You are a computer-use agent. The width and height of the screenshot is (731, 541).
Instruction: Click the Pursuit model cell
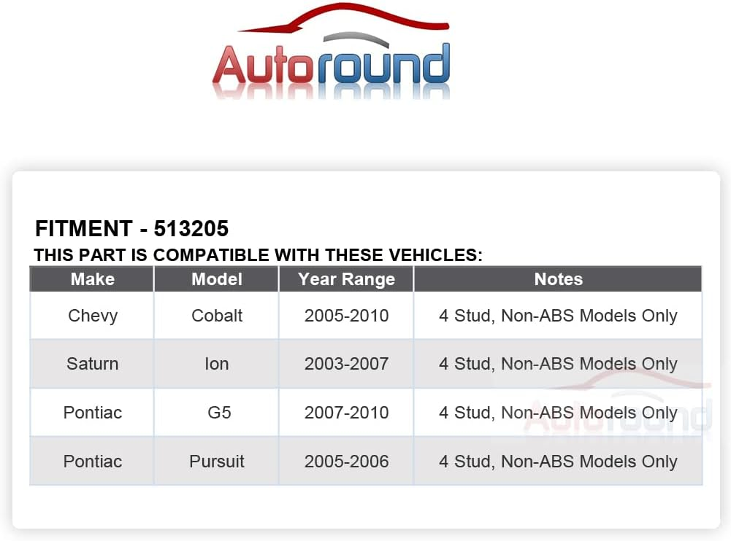point(216,462)
